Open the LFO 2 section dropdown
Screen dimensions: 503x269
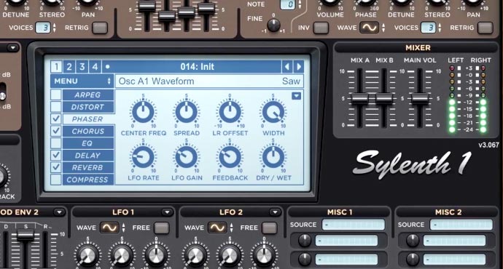pyautogui.click(x=275, y=212)
